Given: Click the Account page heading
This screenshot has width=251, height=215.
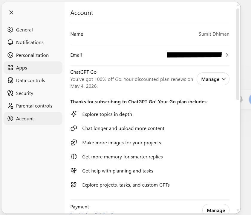Looking at the screenshot, I should pyautogui.click(x=82, y=13).
